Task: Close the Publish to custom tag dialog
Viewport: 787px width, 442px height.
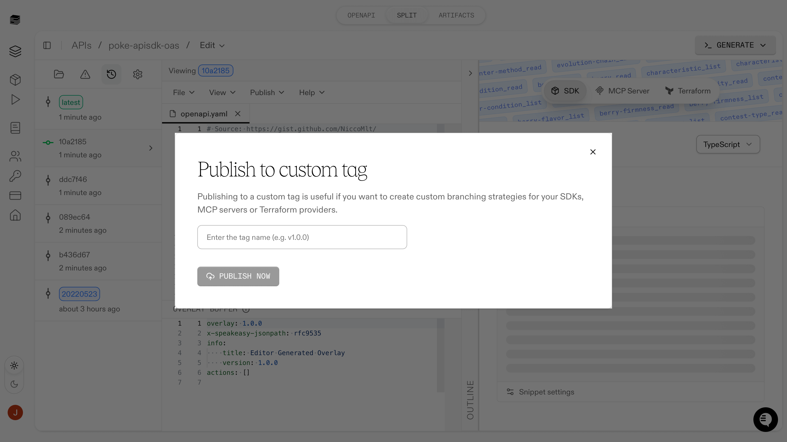Action: pyautogui.click(x=593, y=152)
